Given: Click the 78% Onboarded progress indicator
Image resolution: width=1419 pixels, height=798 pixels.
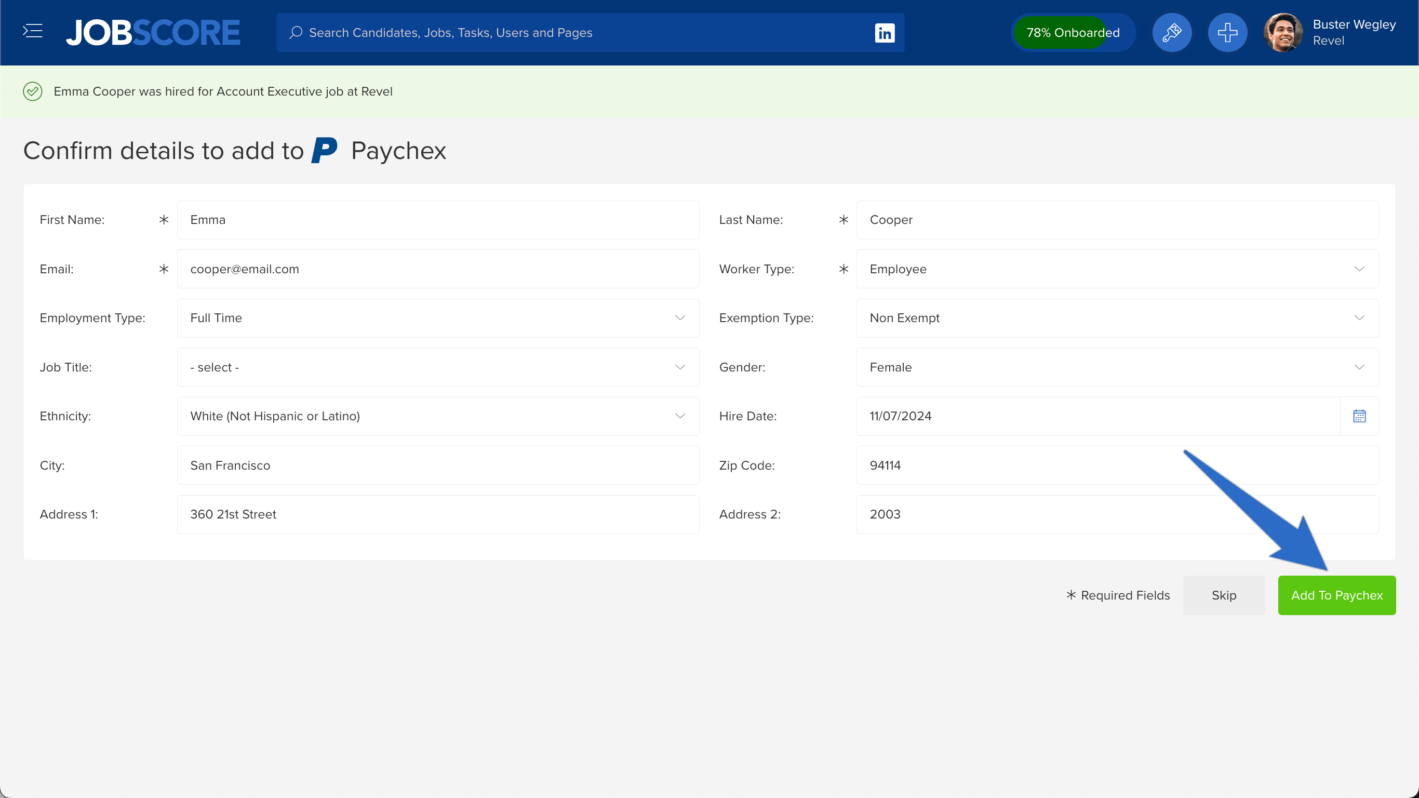Looking at the screenshot, I should pos(1073,32).
